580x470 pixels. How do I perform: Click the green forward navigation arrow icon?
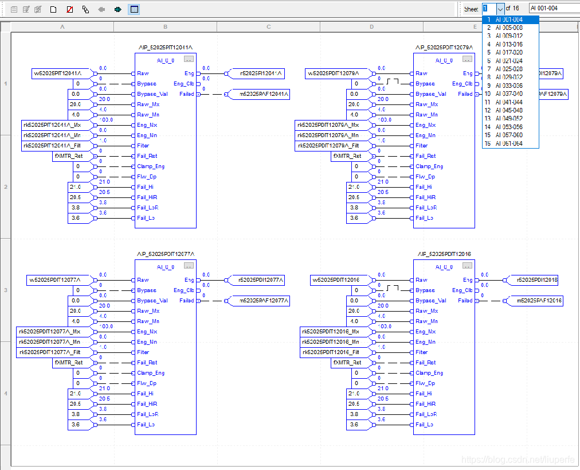click(119, 9)
